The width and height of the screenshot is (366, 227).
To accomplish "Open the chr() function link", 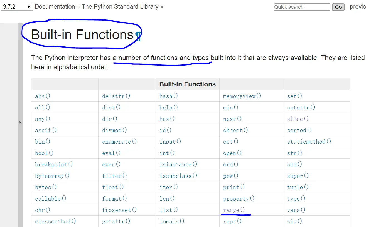I will pyautogui.click(x=43, y=210).
